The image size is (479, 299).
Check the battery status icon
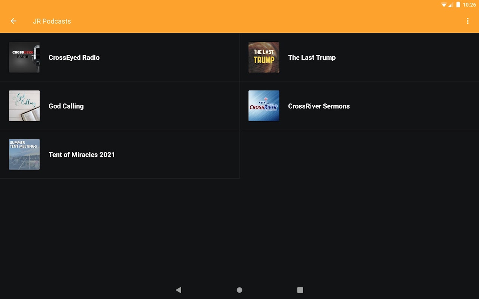coord(458,5)
